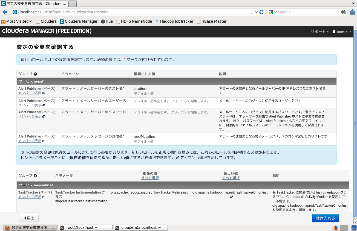Bookmark this page with the star icon
The height and width of the screenshot is (231, 357).
(252, 12)
